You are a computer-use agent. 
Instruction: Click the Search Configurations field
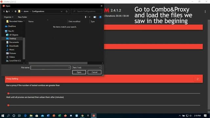[87, 11]
